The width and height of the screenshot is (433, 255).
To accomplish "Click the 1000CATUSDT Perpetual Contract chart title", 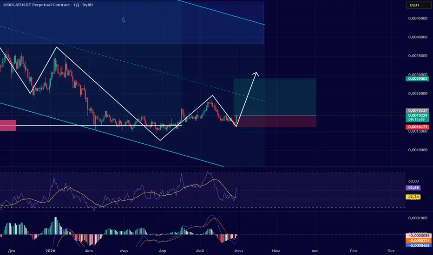I will point(48,5).
